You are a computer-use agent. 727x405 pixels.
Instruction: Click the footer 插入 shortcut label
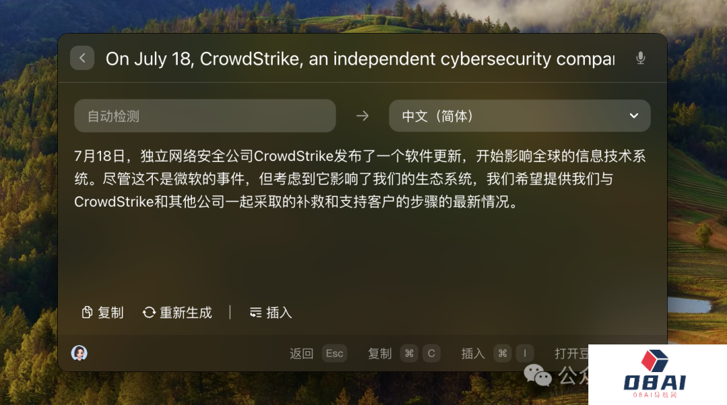click(473, 353)
